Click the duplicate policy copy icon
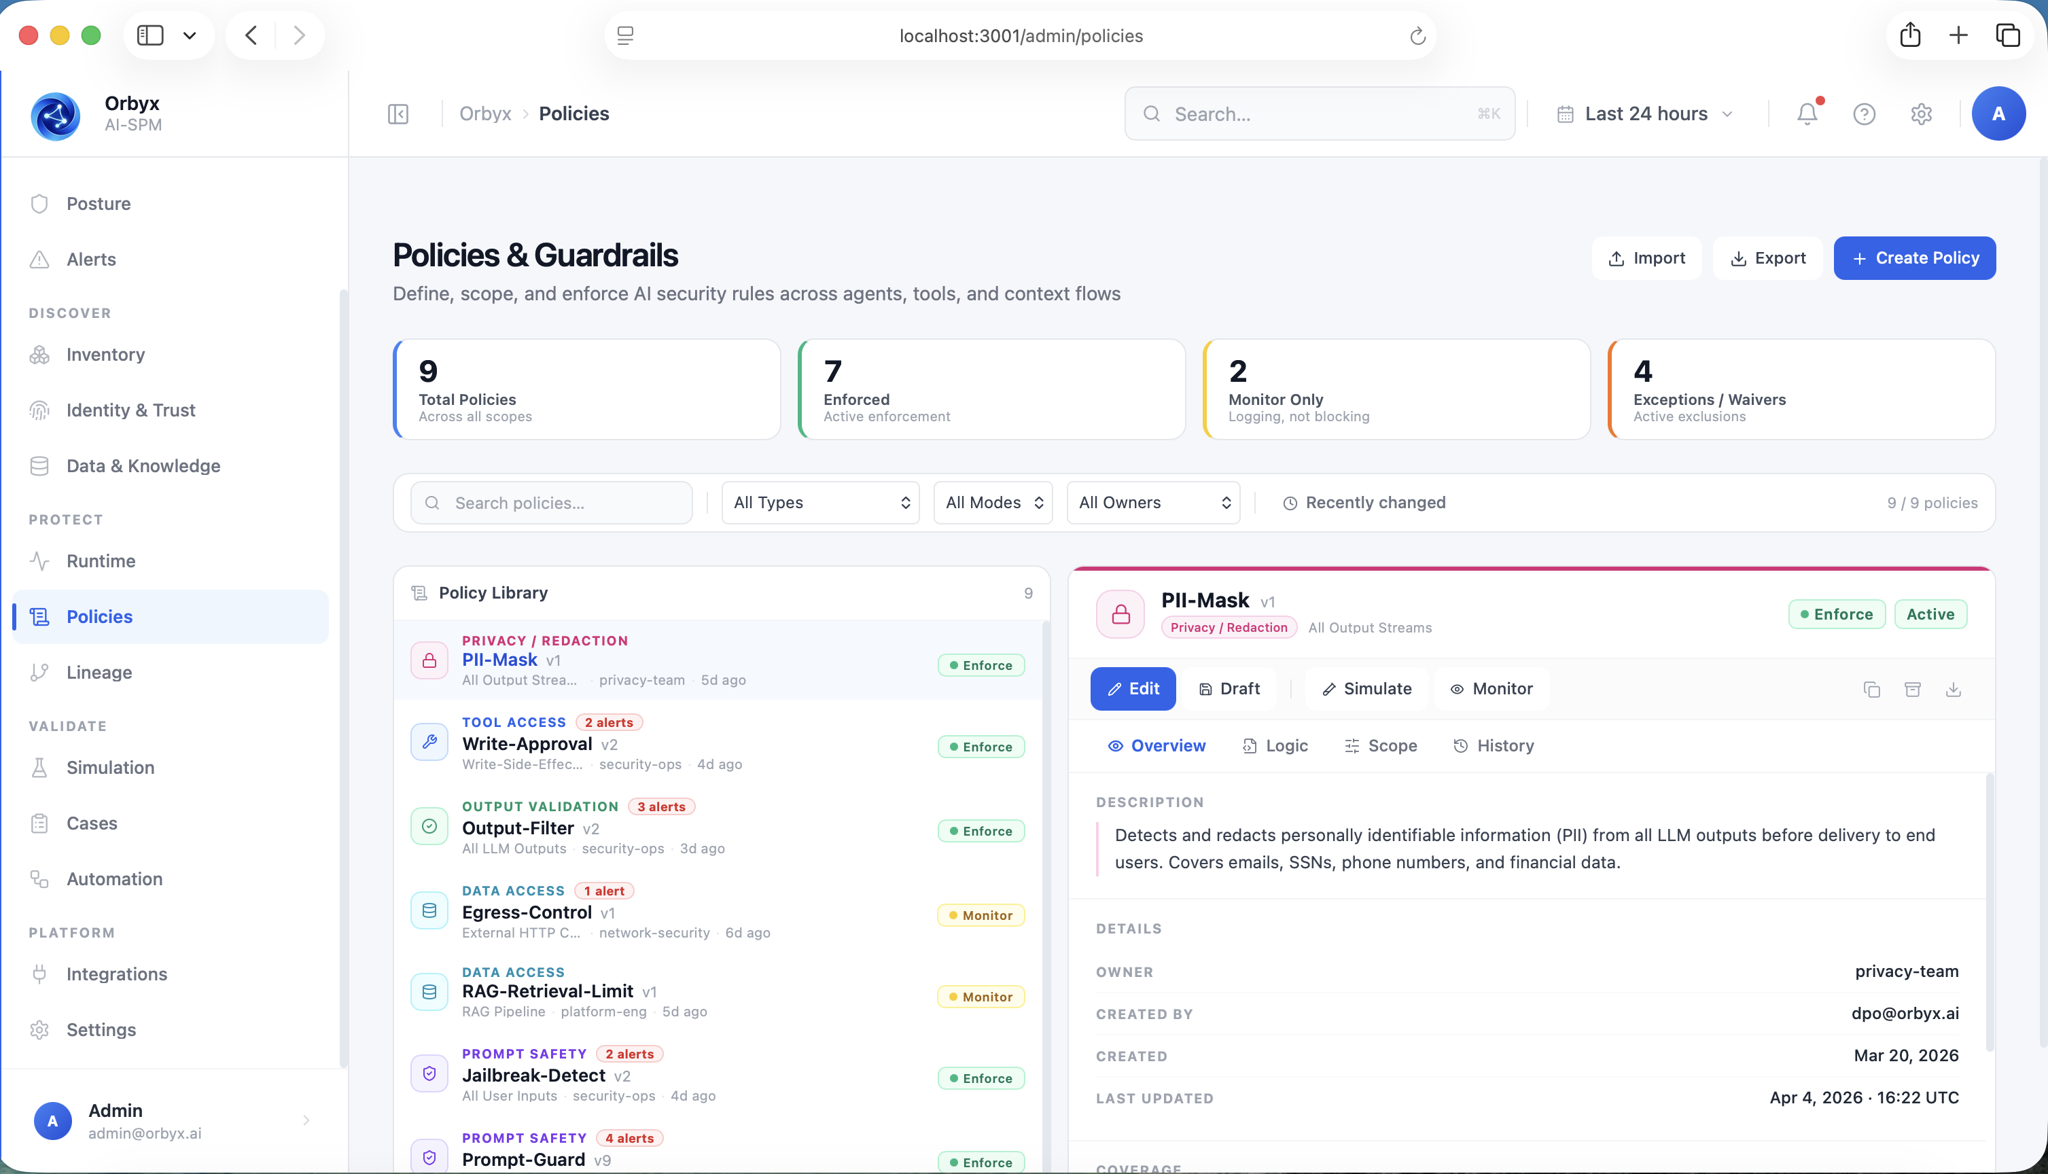 click(1871, 689)
